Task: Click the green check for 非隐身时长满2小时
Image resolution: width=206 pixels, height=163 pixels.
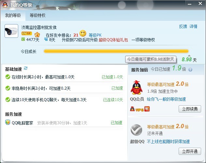Action: pyautogui.click(x=8, y=88)
